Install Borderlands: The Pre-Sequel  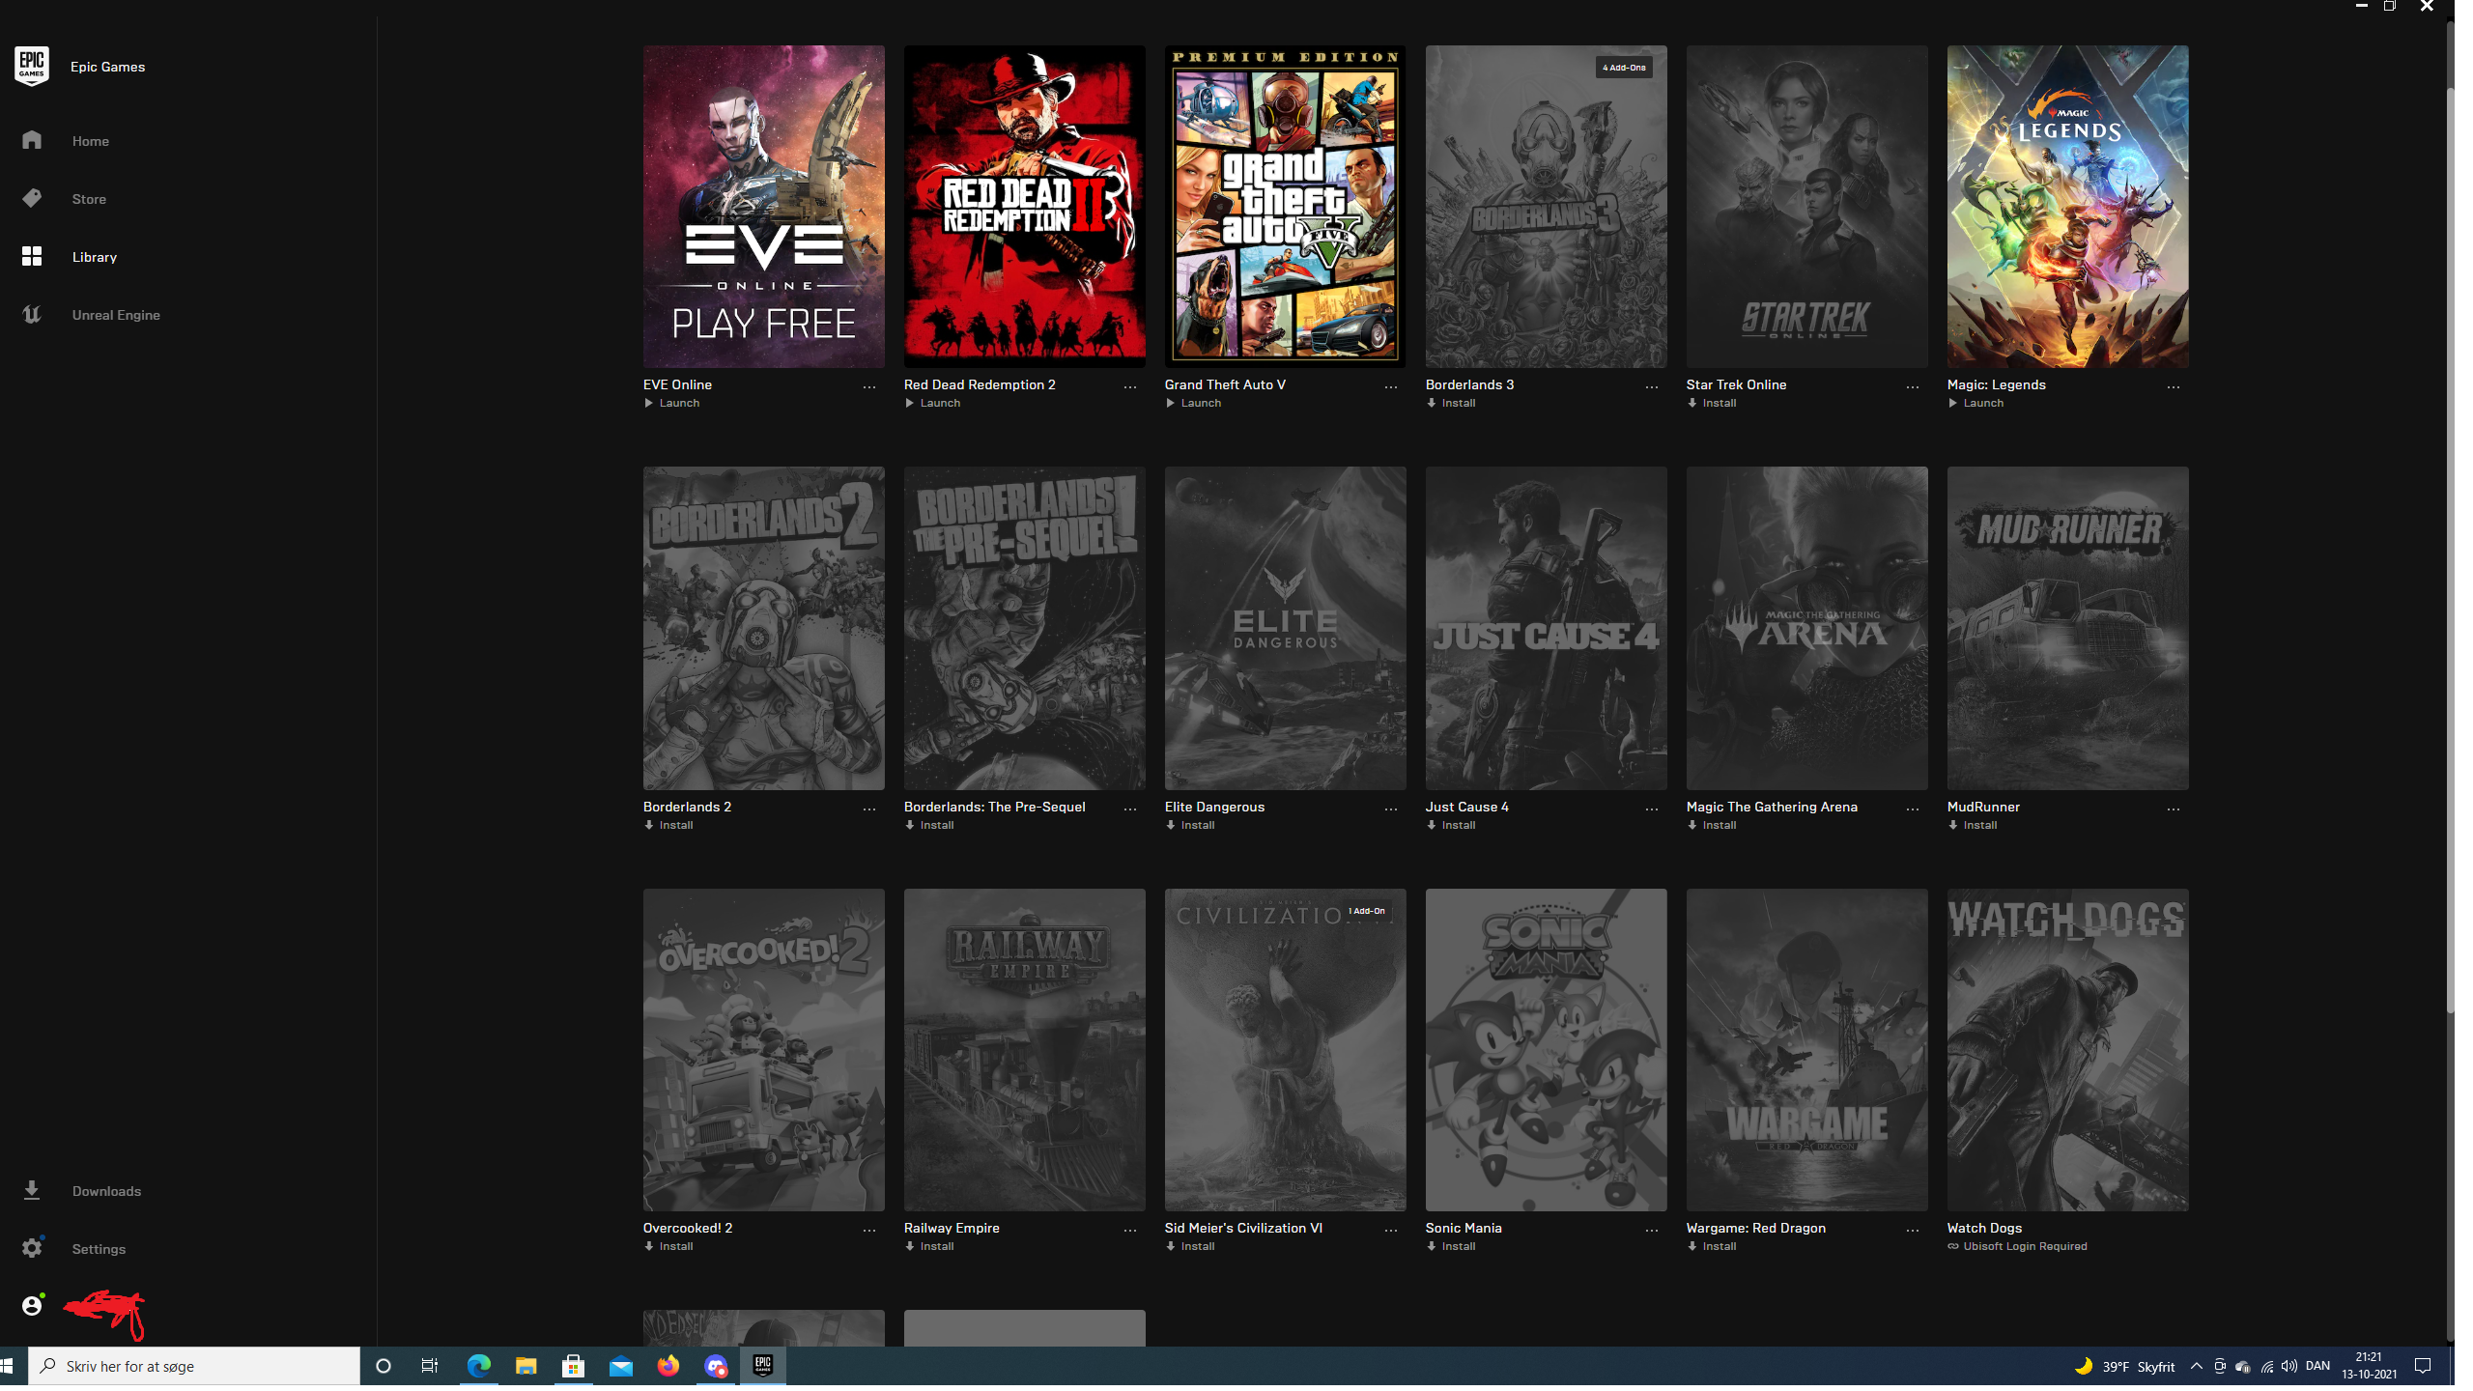930,825
